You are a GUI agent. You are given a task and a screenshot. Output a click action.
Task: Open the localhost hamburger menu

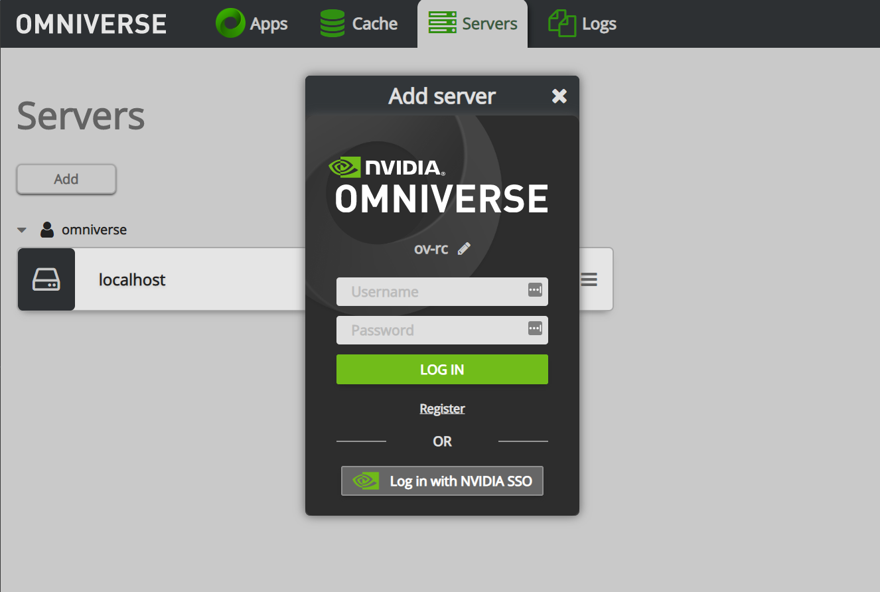coord(589,279)
